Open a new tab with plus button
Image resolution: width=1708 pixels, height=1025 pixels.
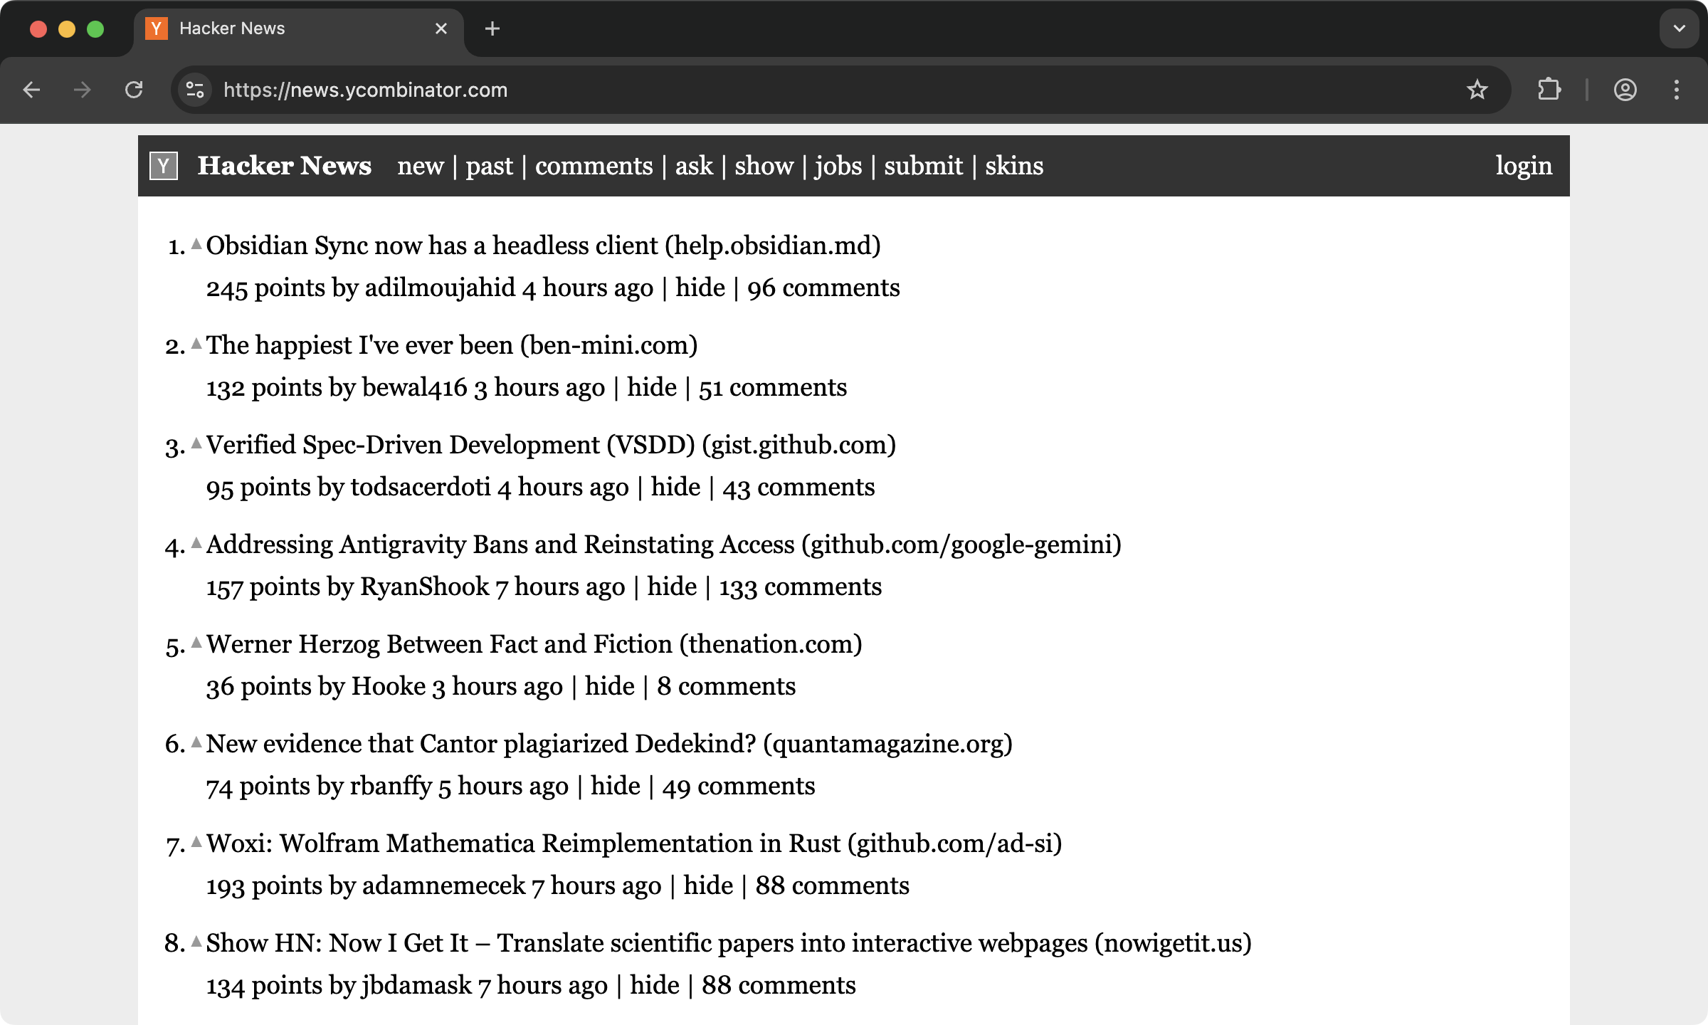click(x=492, y=28)
